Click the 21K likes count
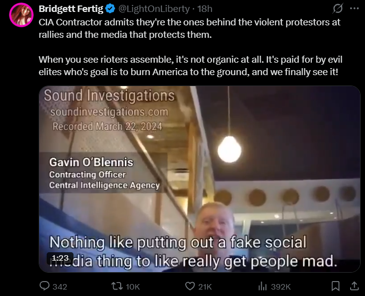 tap(205, 287)
